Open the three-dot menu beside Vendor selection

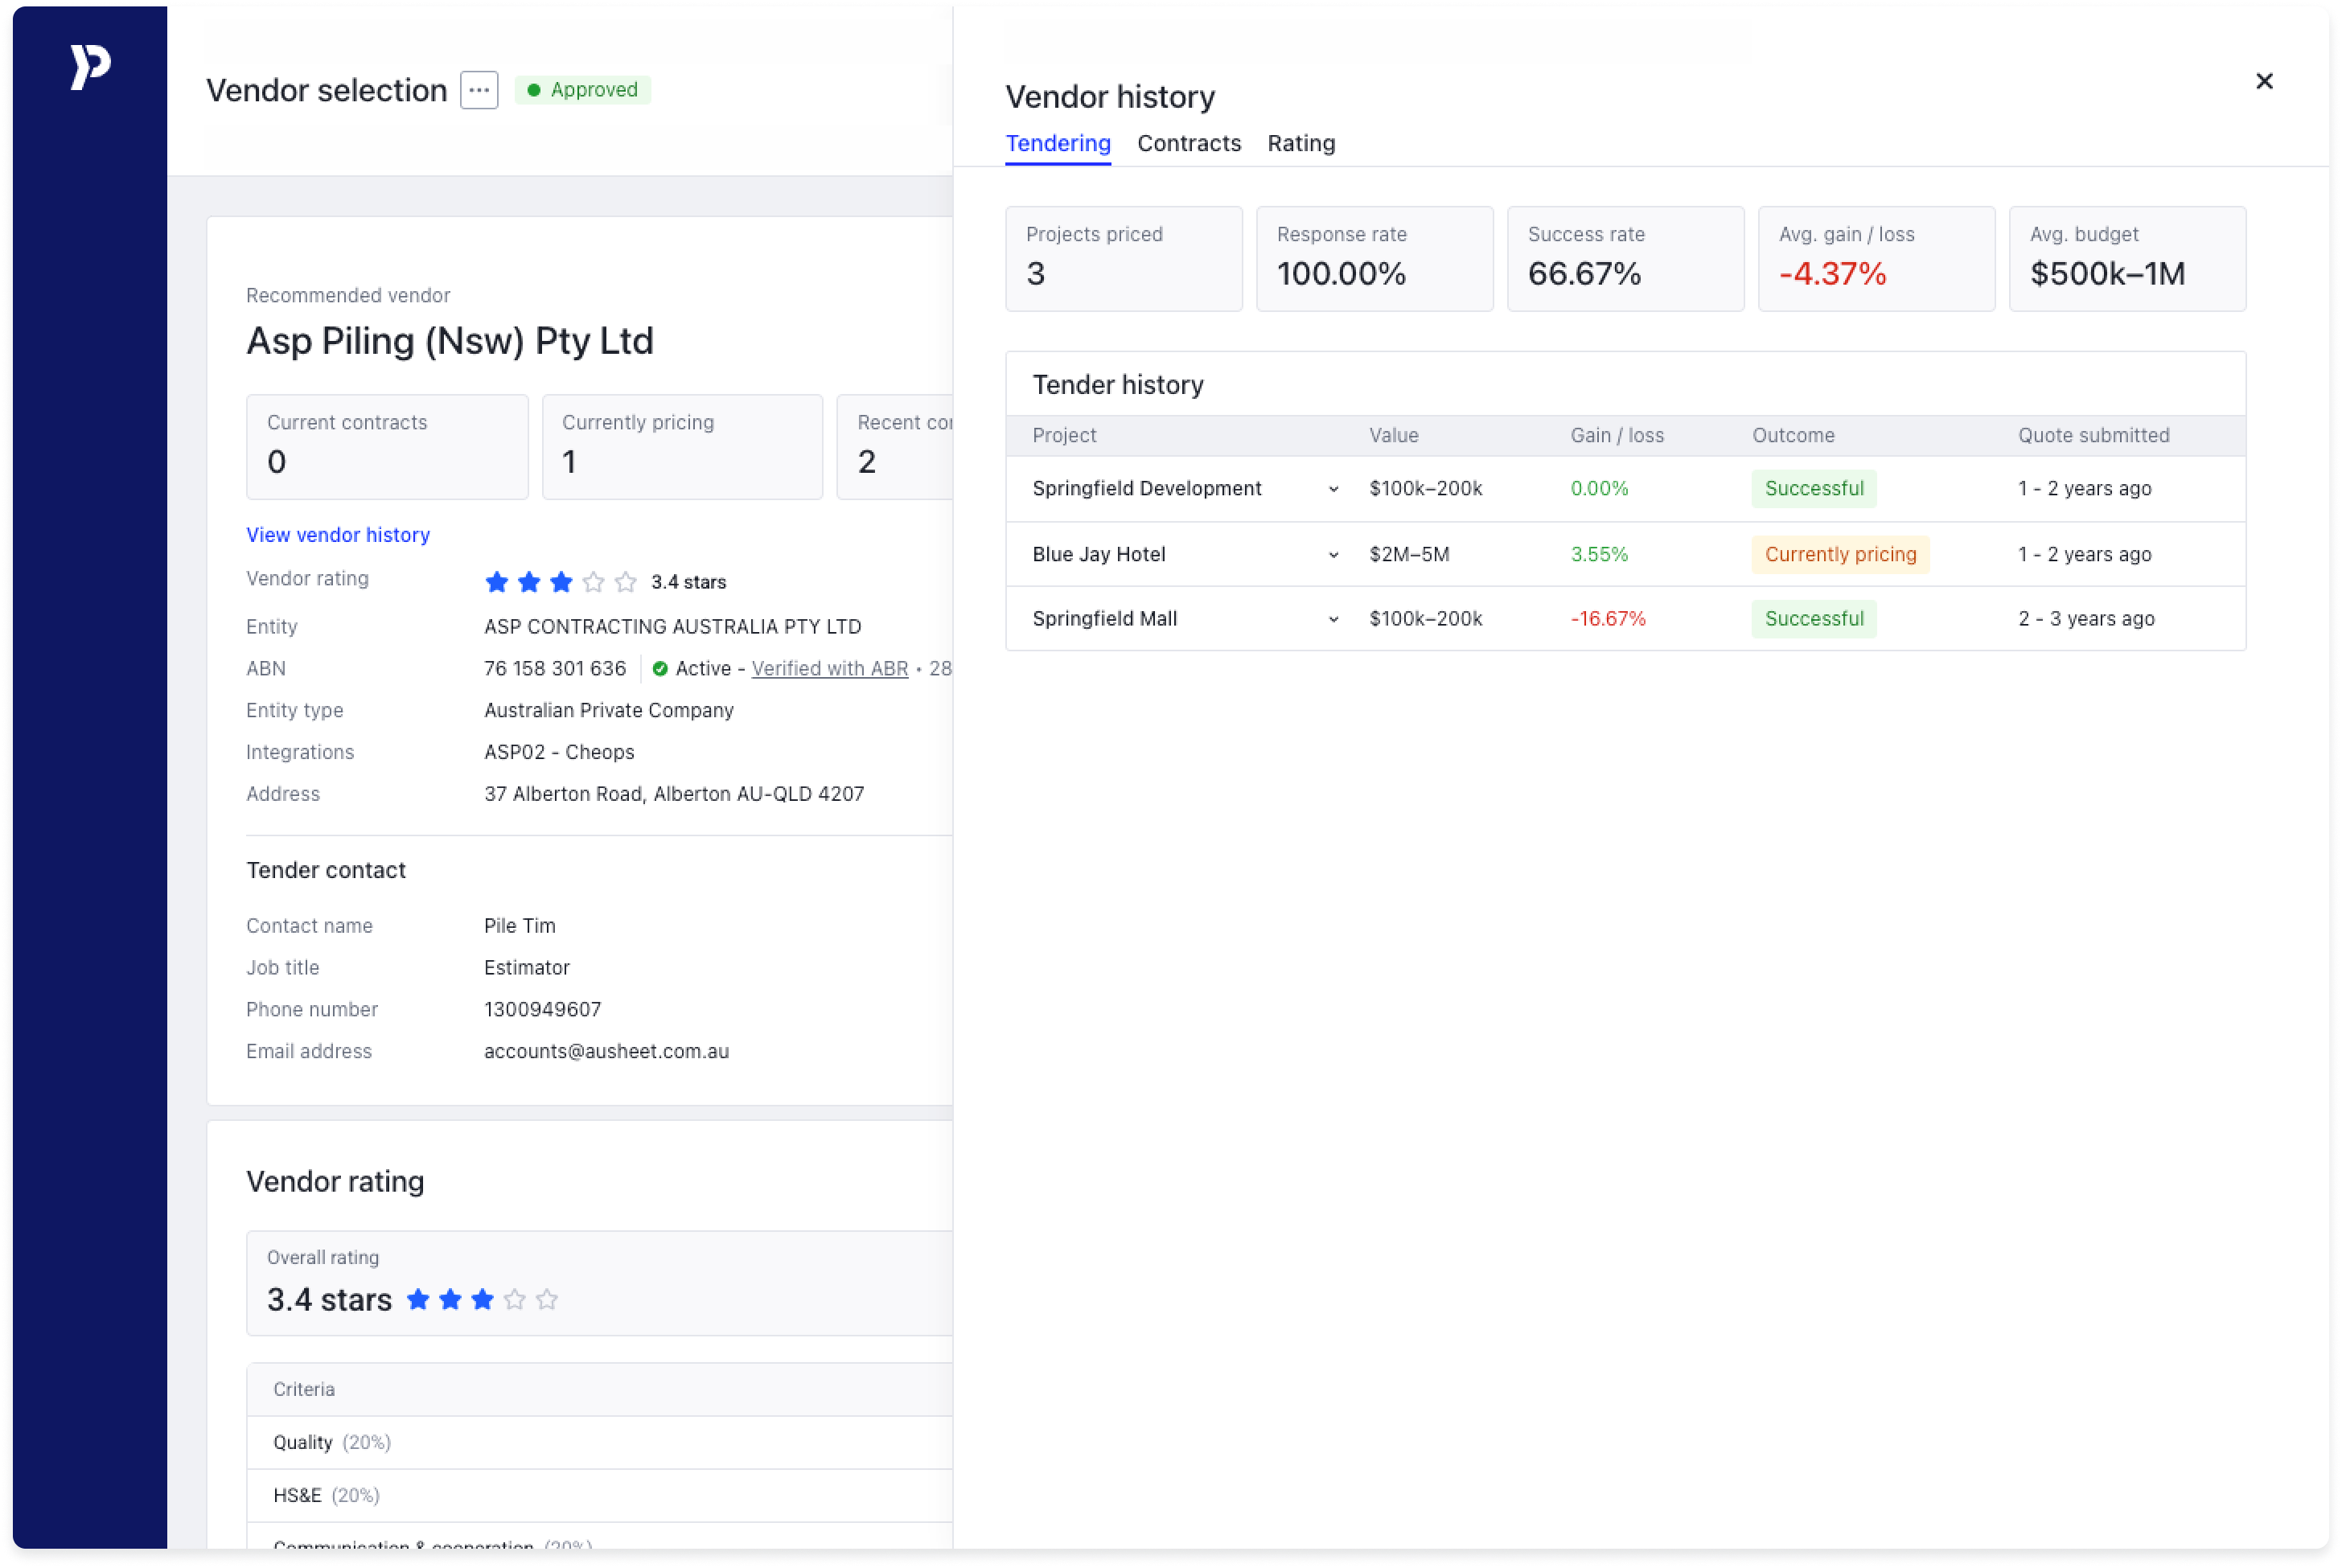click(479, 90)
